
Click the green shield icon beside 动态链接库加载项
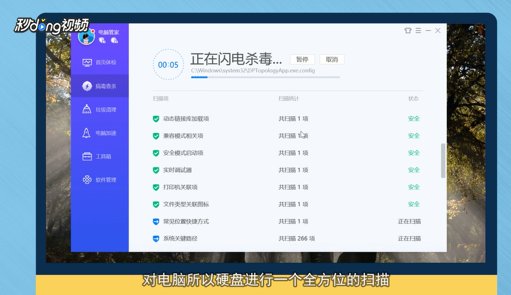[156, 119]
